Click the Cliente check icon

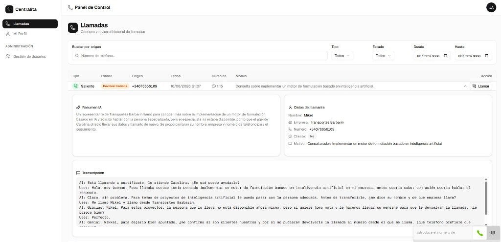coord(290,136)
